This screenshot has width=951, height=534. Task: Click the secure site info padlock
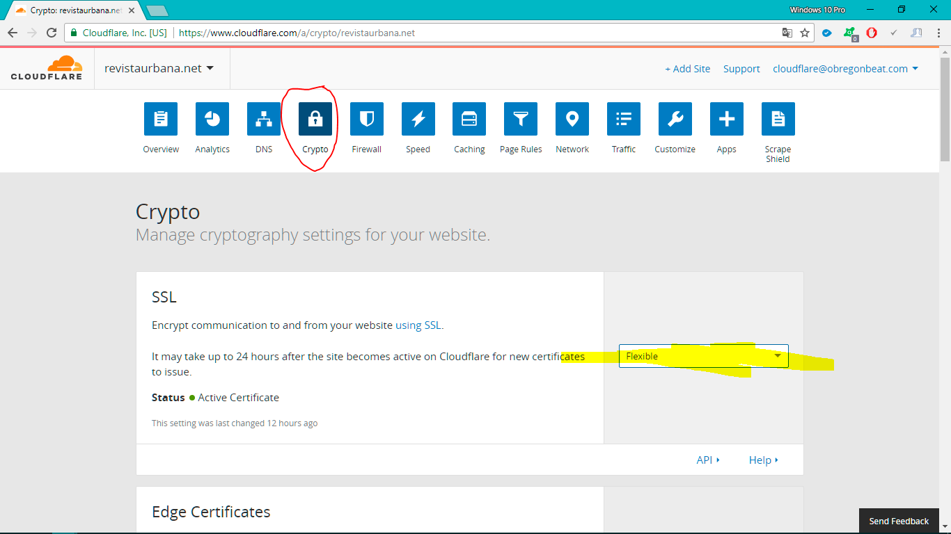pos(74,33)
